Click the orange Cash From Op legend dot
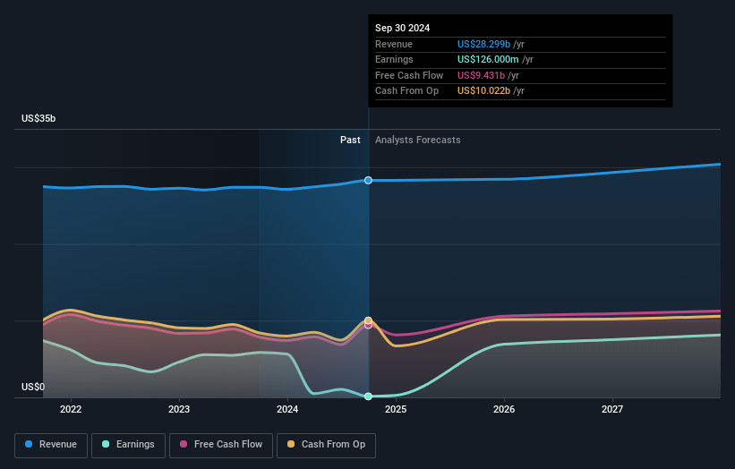 [x=291, y=444]
